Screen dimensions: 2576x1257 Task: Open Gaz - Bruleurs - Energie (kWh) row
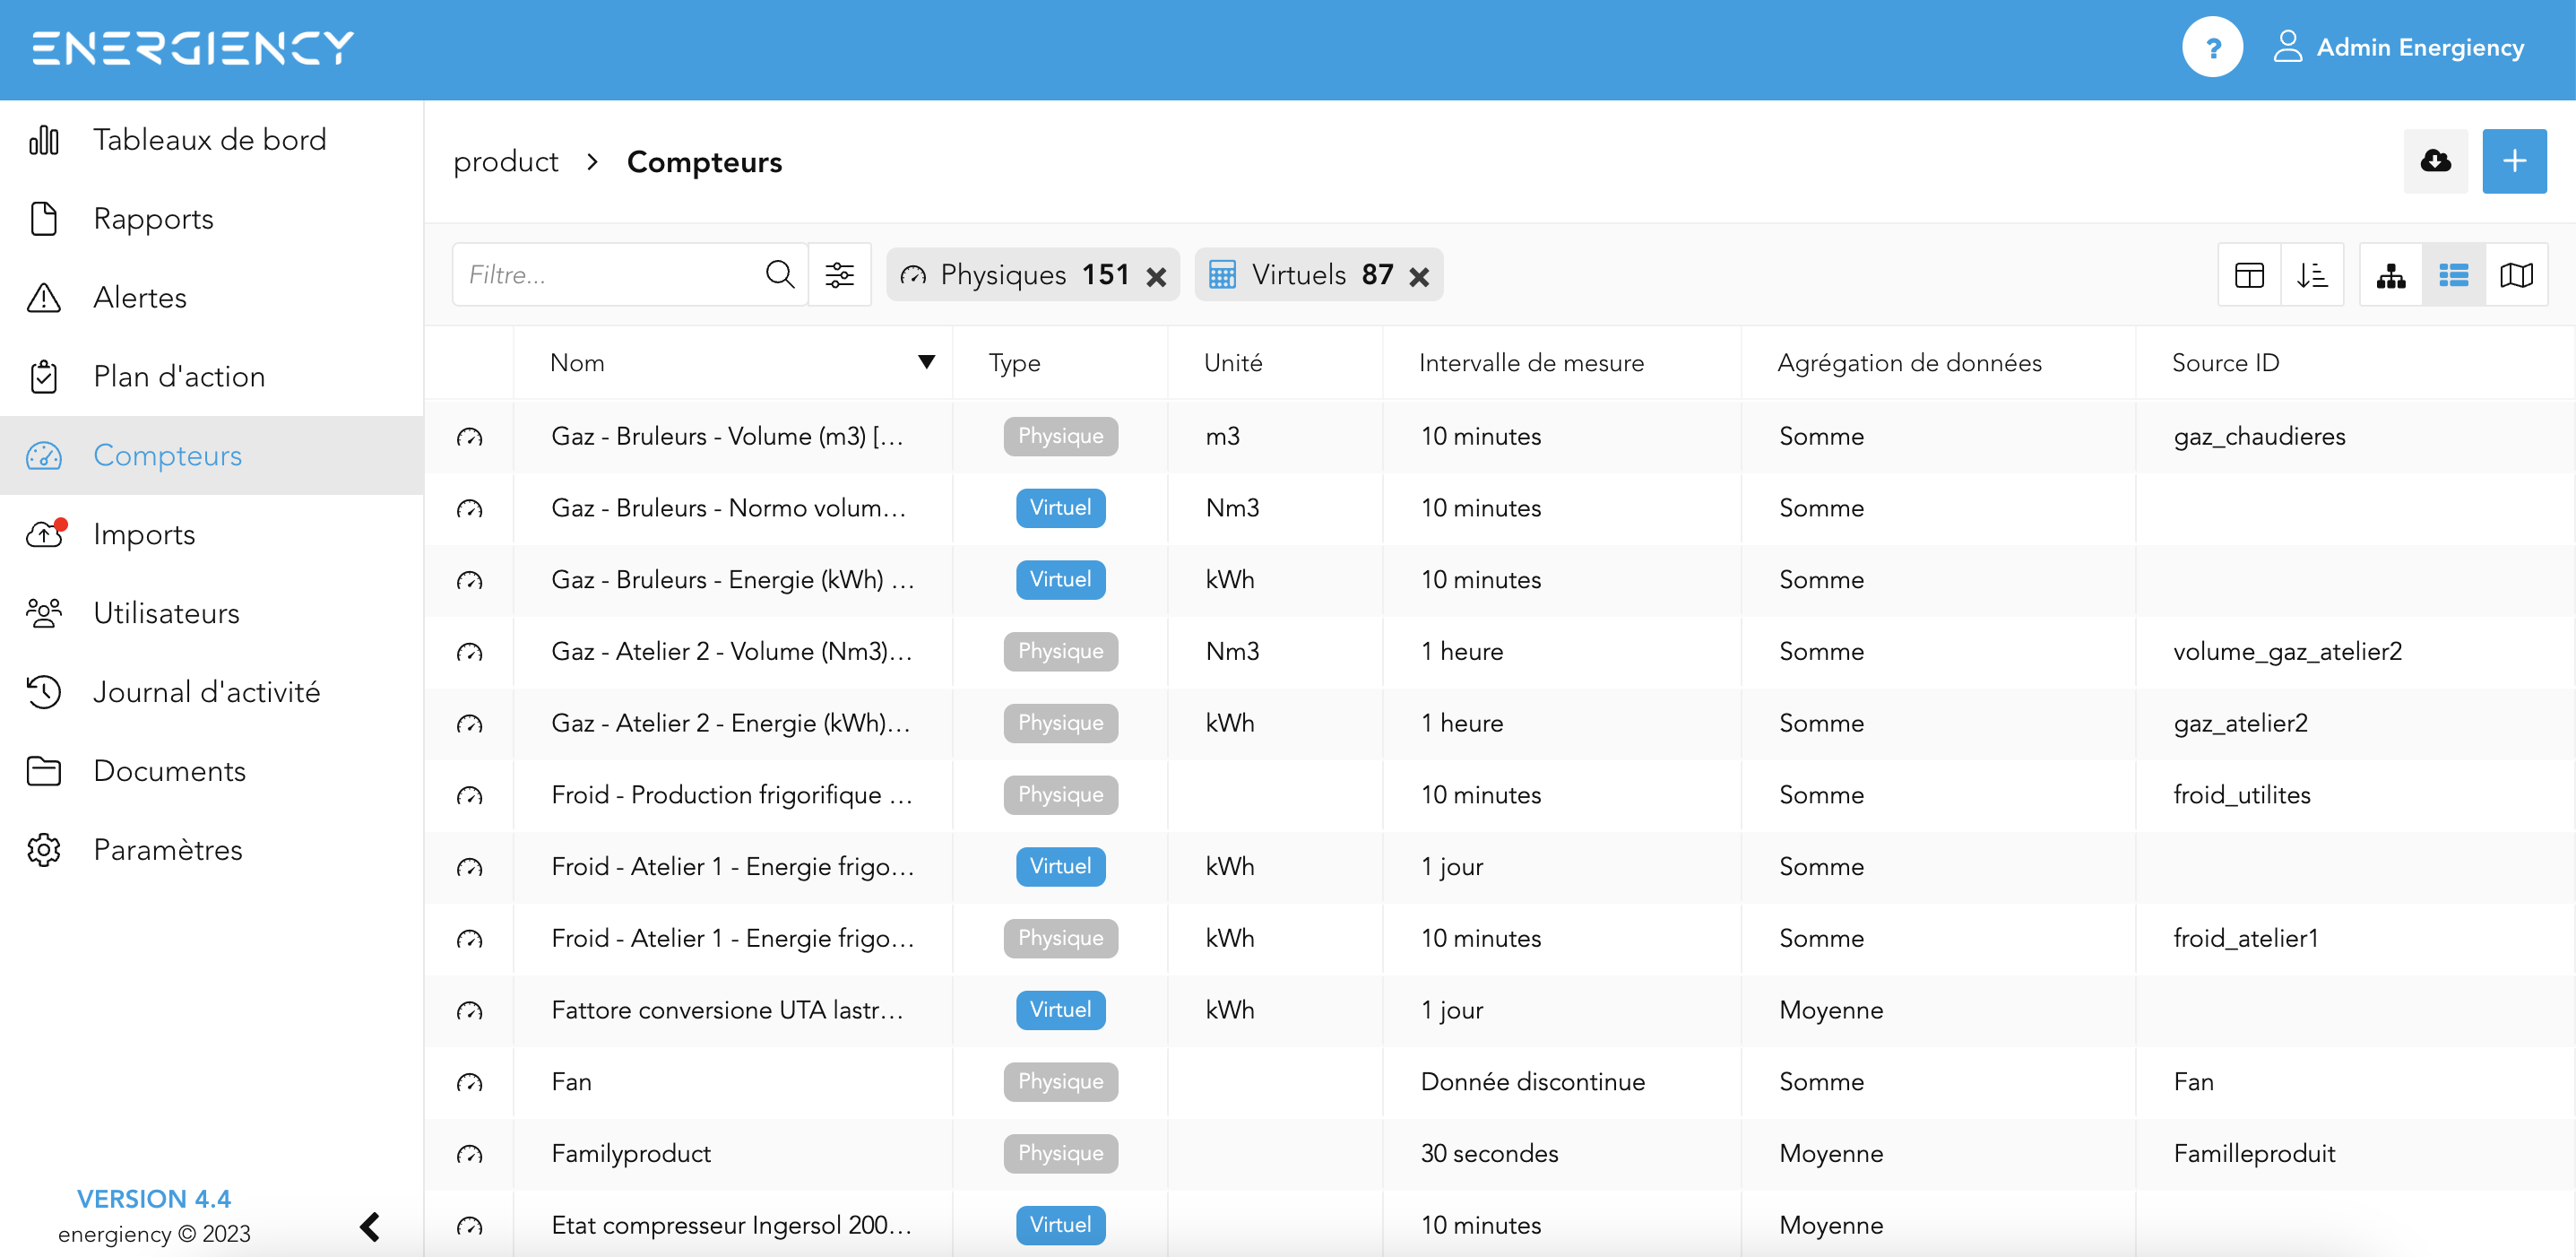[1500, 580]
